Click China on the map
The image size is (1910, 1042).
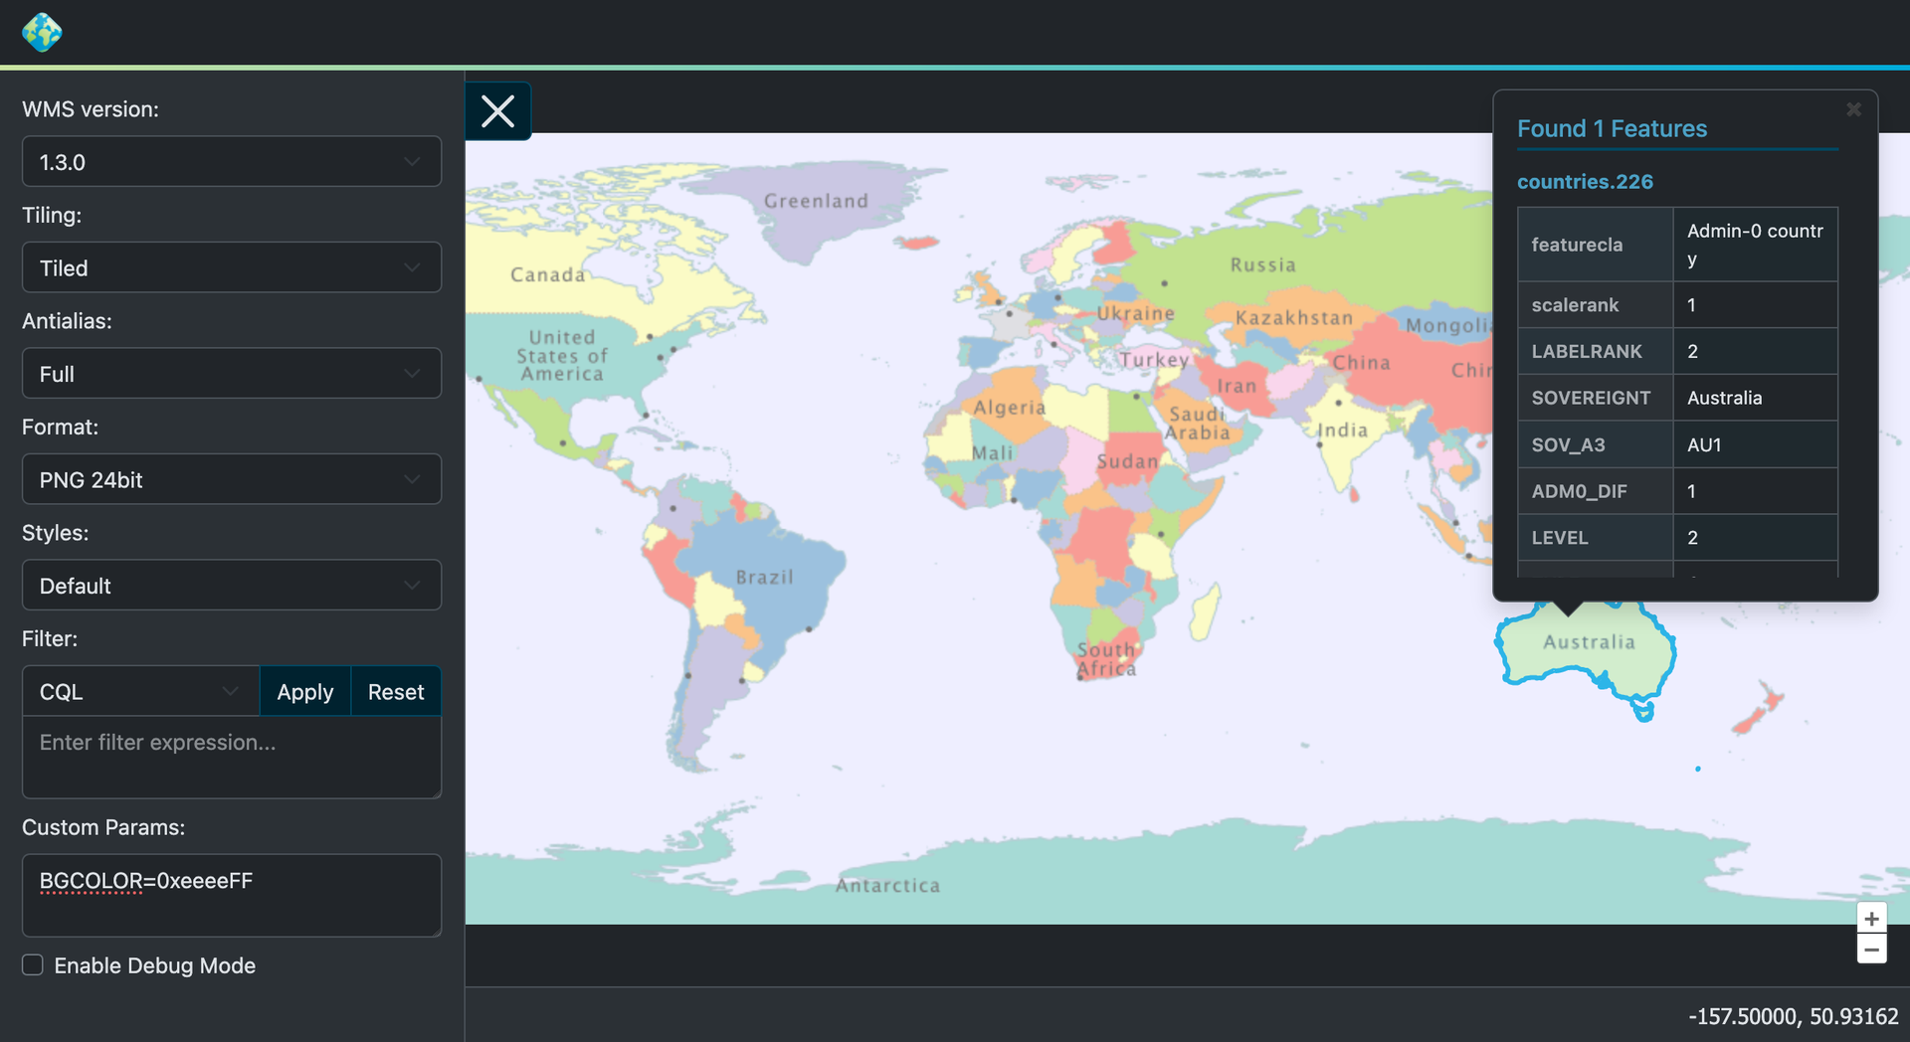[x=1362, y=363]
